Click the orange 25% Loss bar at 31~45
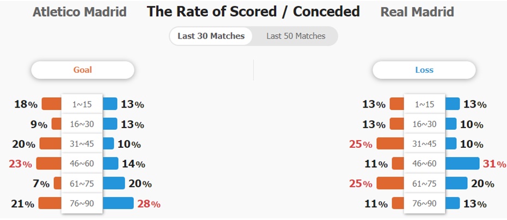Image resolution: width=507 pixels, height=220 pixels. click(390, 143)
